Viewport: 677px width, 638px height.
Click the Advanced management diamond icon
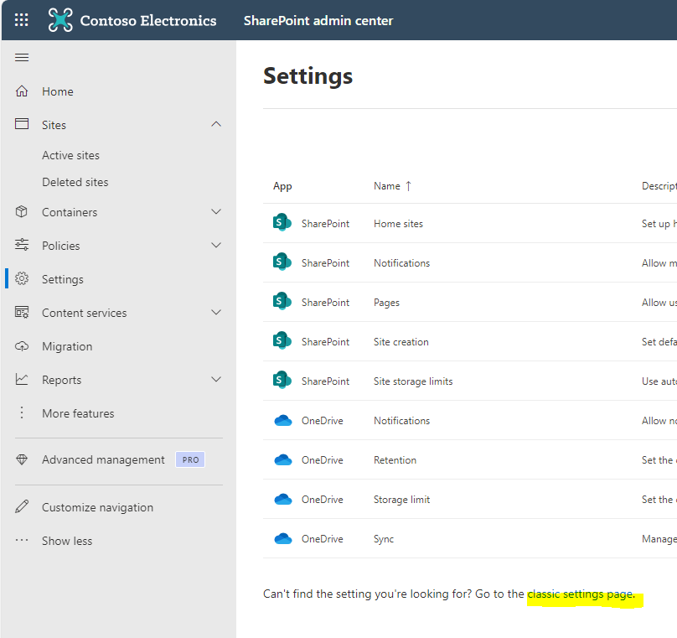[x=22, y=459]
